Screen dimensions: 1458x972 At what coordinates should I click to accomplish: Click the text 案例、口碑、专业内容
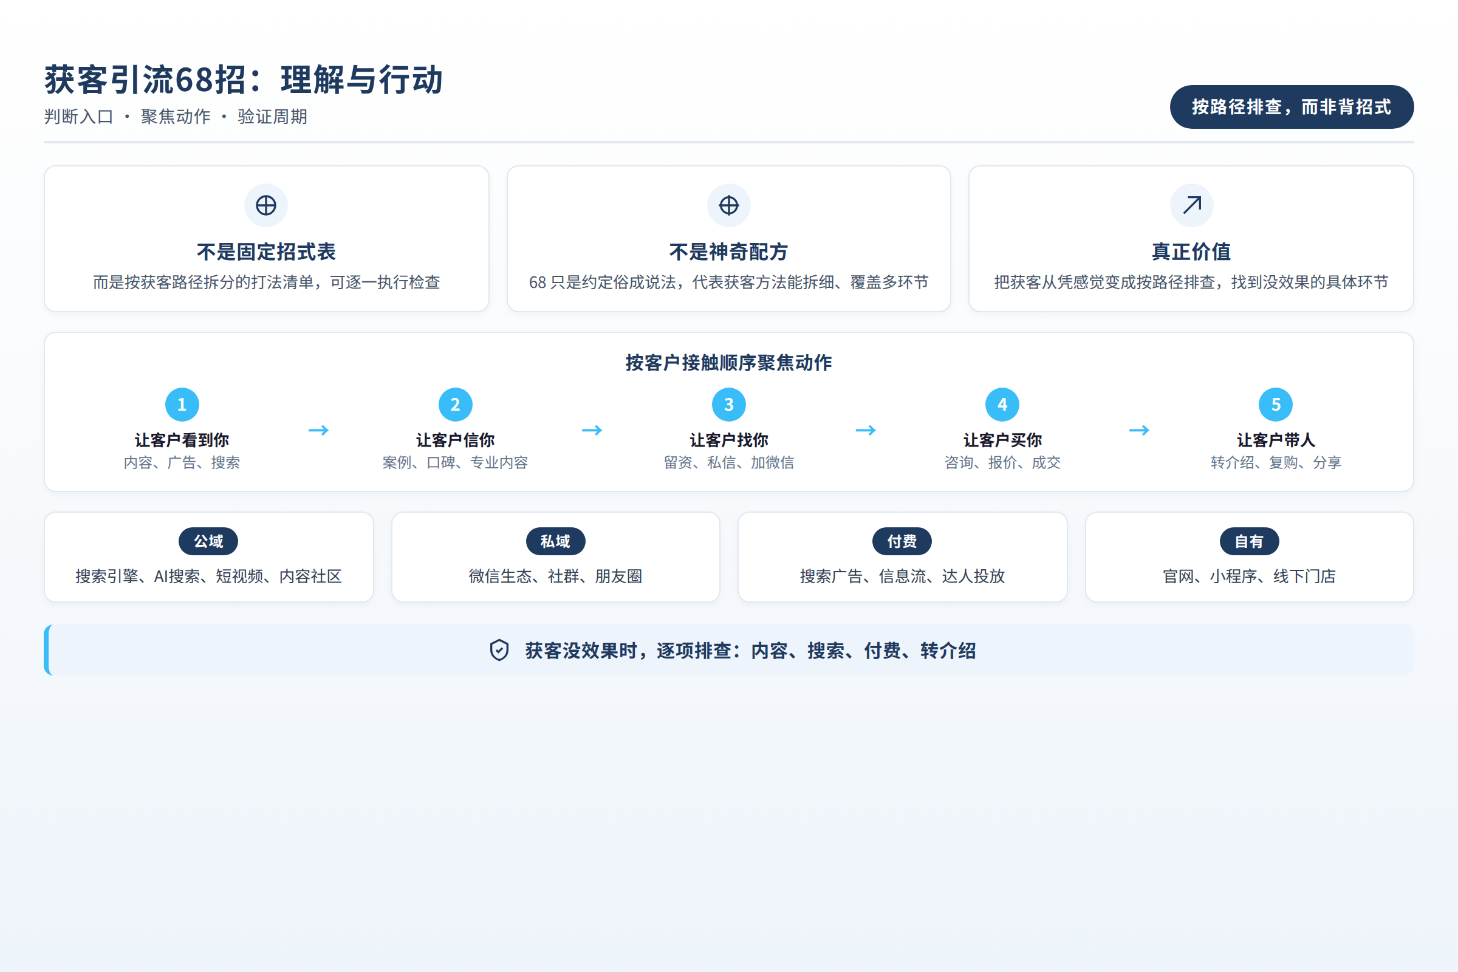click(x=456, y=462)
